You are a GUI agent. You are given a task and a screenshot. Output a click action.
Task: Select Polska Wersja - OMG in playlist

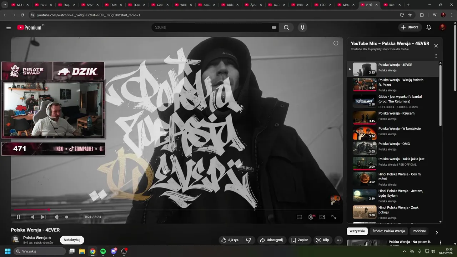click(393, 148)
